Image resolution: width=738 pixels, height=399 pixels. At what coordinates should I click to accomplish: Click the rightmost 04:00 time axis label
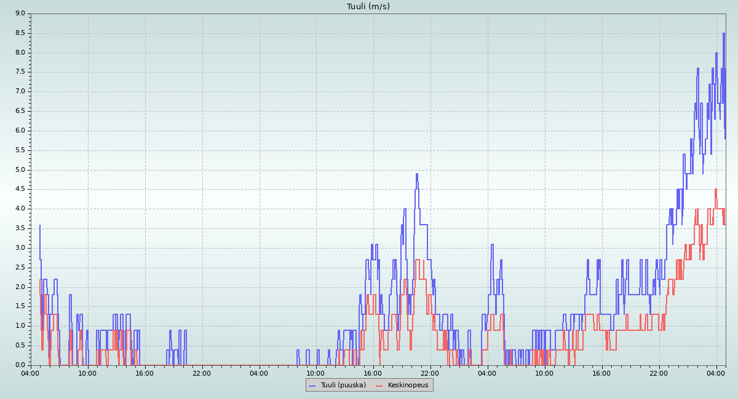point(716,373)
